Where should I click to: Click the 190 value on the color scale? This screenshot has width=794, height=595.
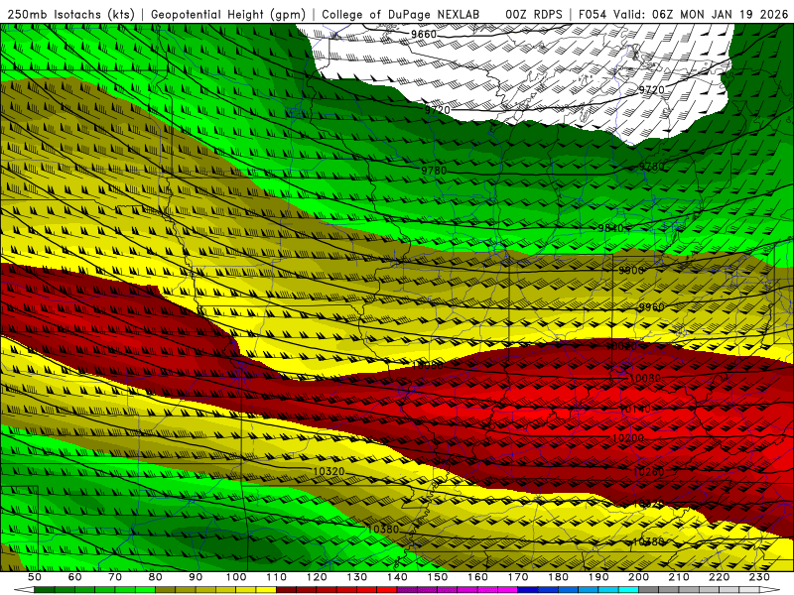click(598, 577)
